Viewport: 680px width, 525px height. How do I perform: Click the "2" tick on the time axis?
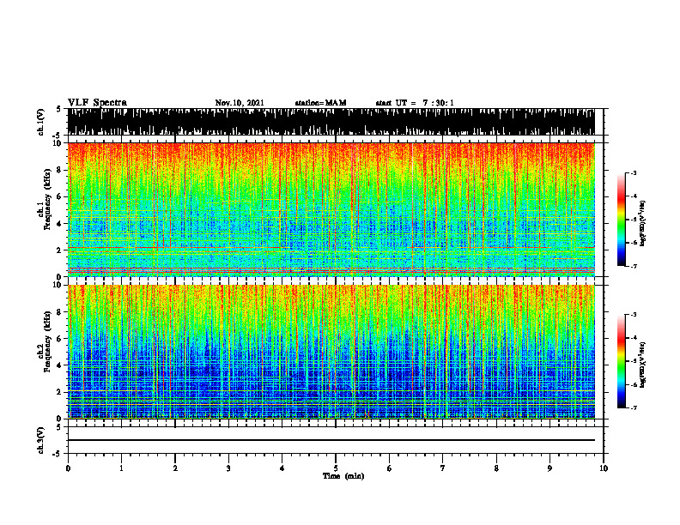[x=175, y=468]
